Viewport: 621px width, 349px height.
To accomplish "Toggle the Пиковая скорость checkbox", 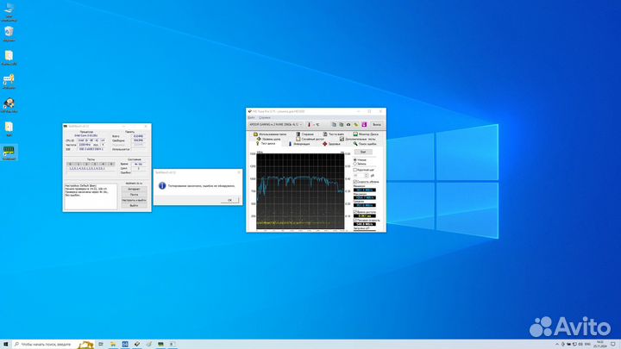I will pyautogui.click(x=355, y=220).
